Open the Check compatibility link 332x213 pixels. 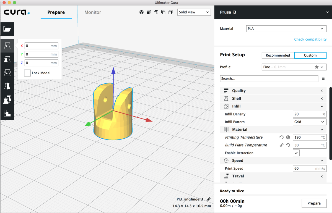pyautogui.click(x=310, y=39)
